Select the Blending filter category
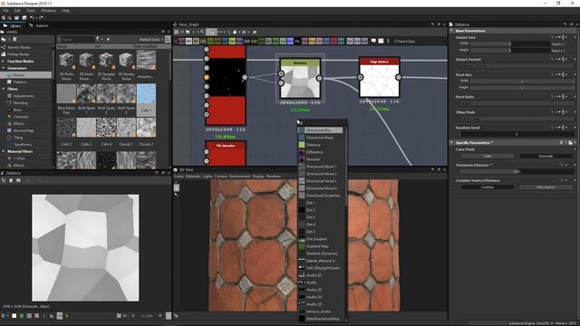 point(20,103)
